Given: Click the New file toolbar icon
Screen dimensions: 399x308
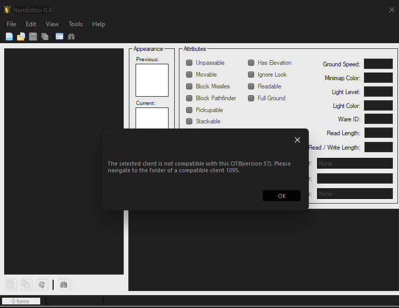Looking at the screenshot, I should click(9, 37).
